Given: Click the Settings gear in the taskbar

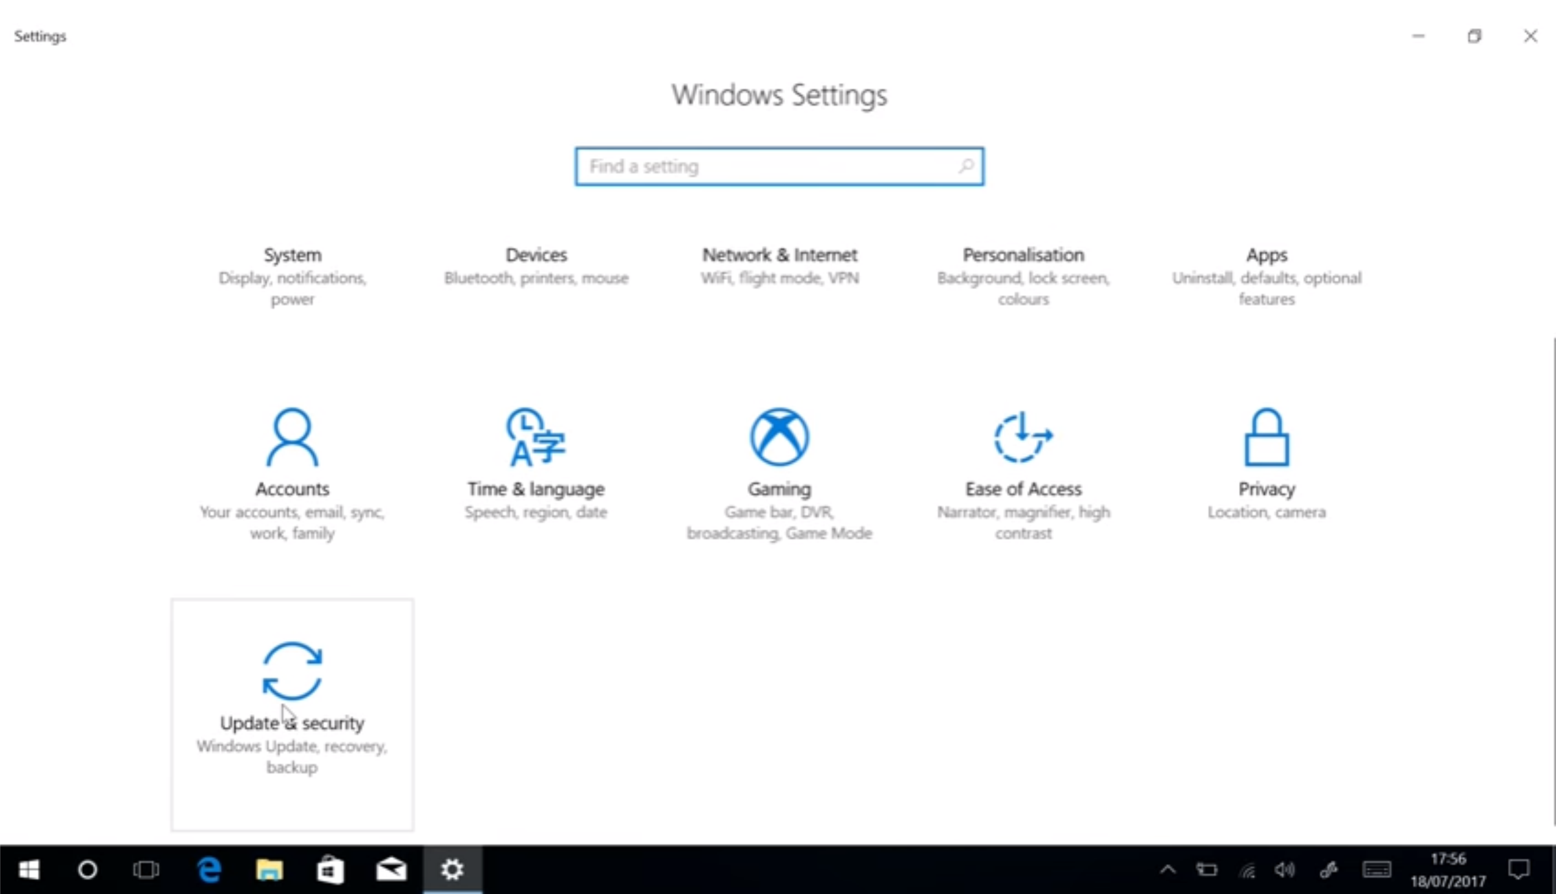Looking at the screenshot, I should point(452,869).
